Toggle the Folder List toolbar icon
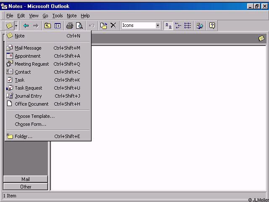269x202 pixels. [57, 26]
